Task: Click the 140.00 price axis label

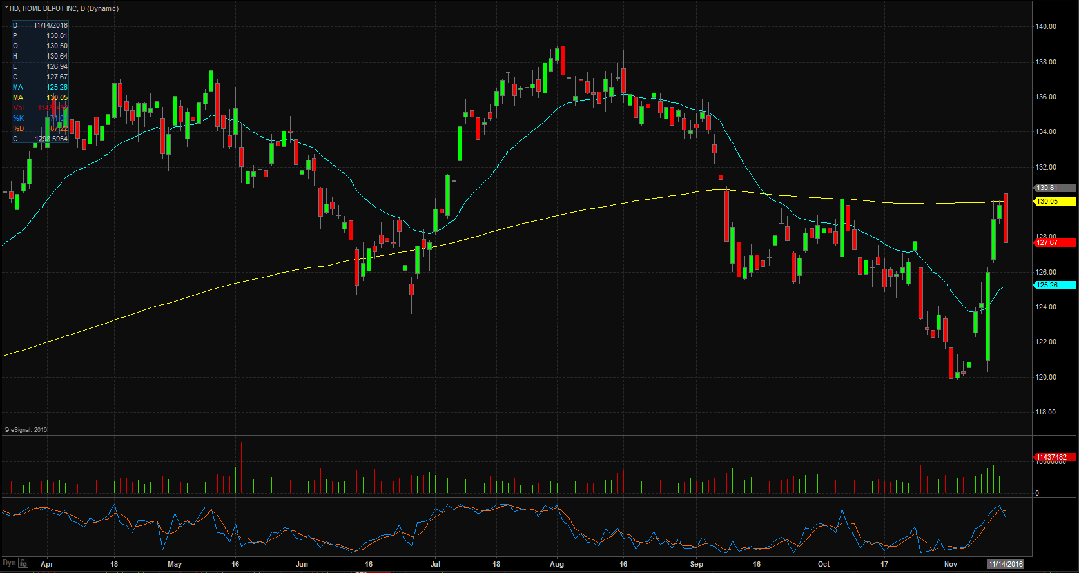Action: pos(1045,27)
